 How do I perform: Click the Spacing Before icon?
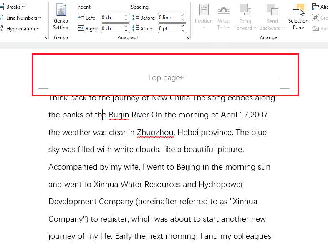click(136, 17)
